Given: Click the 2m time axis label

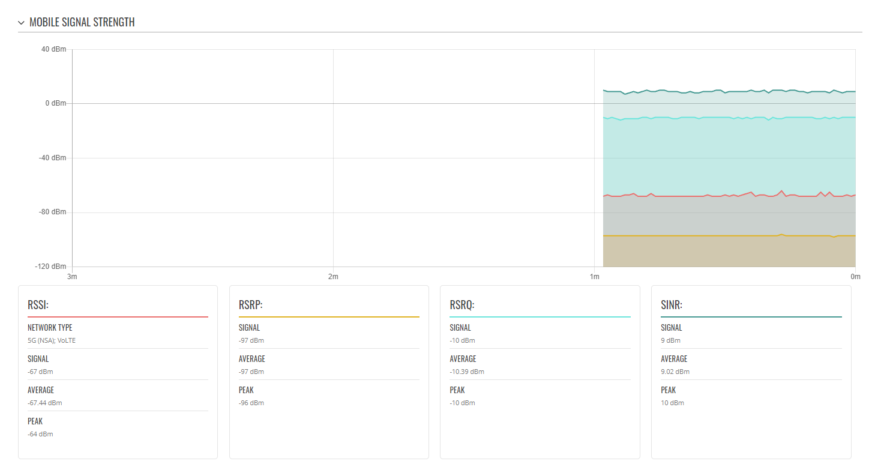Looking at the screenshot, I should click(x=333, y=277).
